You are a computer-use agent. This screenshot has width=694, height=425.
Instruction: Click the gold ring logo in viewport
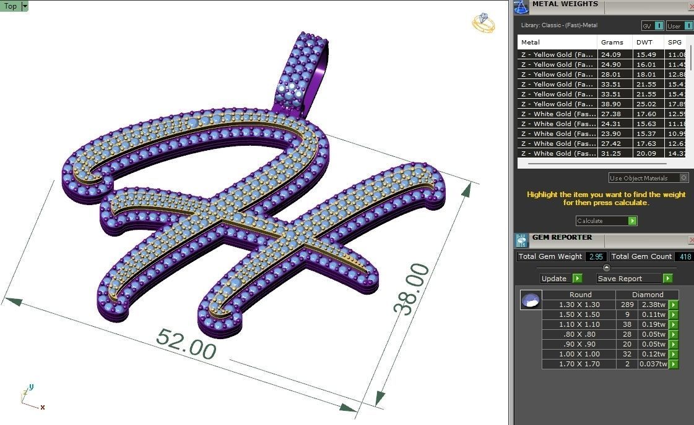483,22
